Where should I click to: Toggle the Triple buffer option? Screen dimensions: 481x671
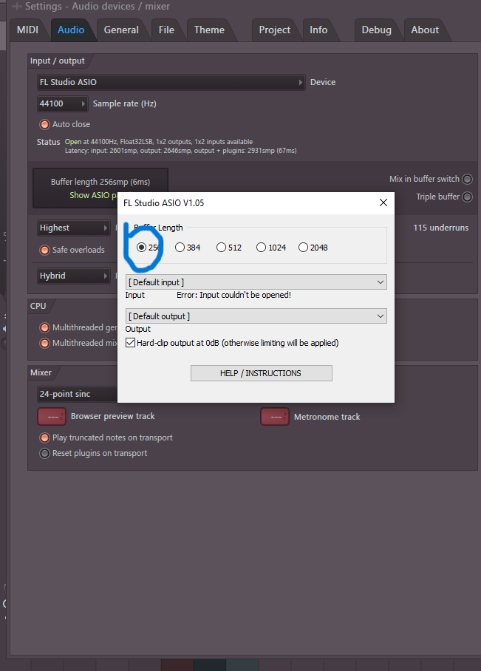[467, 197]
